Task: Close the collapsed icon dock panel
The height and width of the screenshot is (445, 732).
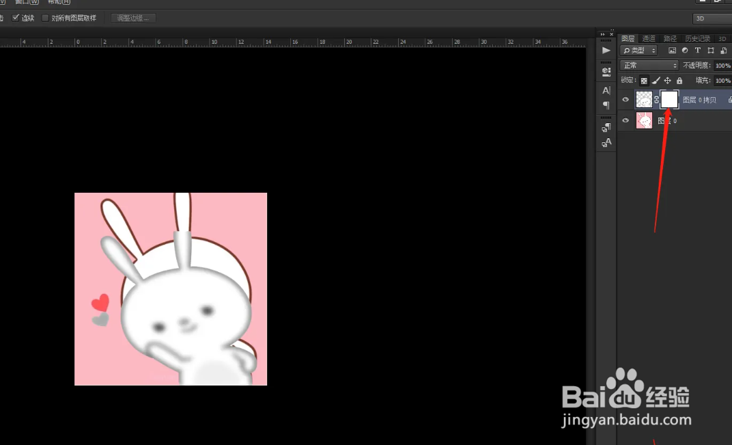Action: click(x=612, y=34)
